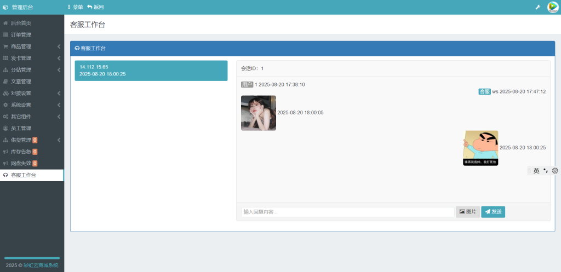Open 员工管理 in the sidebar

click(32, 128)
